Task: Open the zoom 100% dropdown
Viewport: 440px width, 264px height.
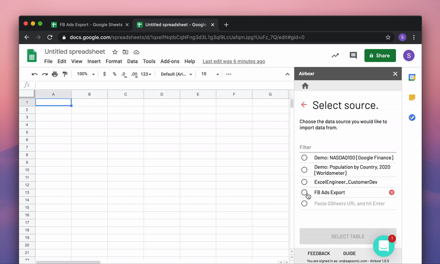Action: pyautogui.click(x=86, y=74)
